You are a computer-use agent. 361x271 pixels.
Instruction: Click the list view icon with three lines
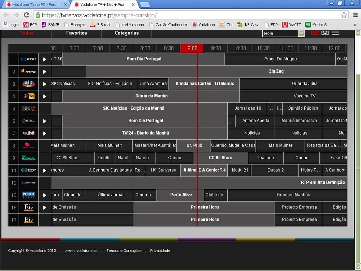[x=335, y=33]
